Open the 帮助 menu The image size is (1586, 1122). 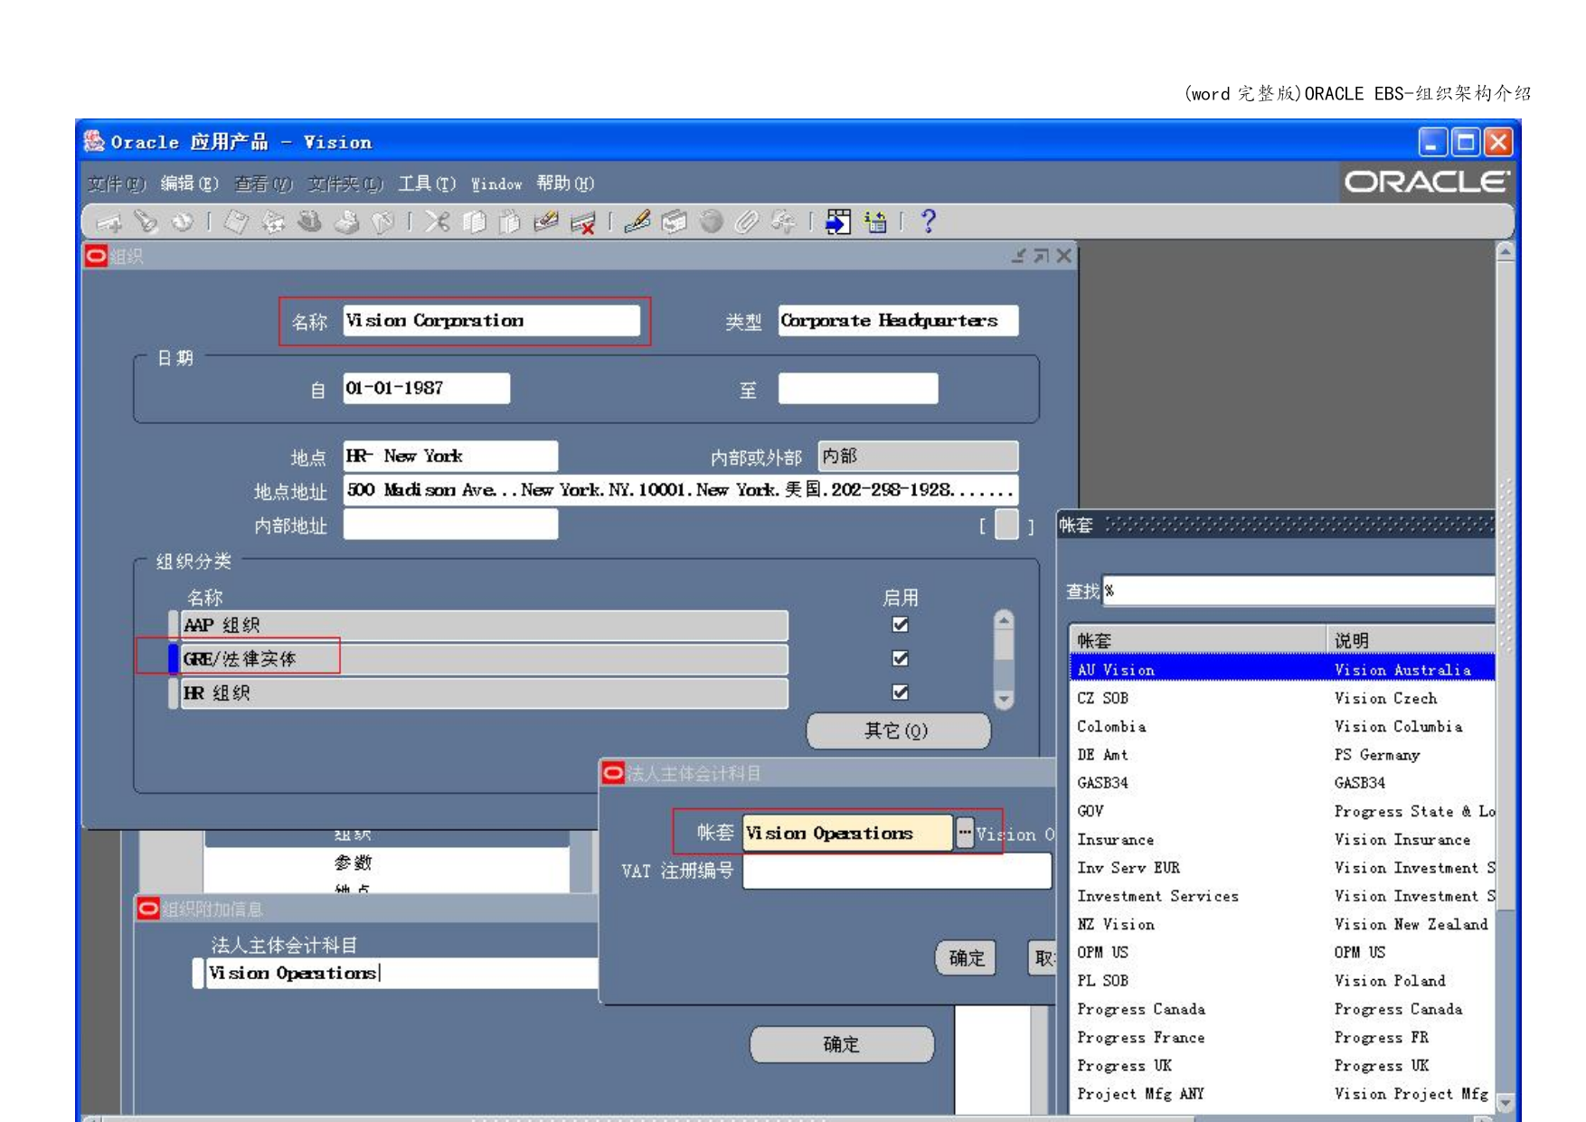point(565,184)
